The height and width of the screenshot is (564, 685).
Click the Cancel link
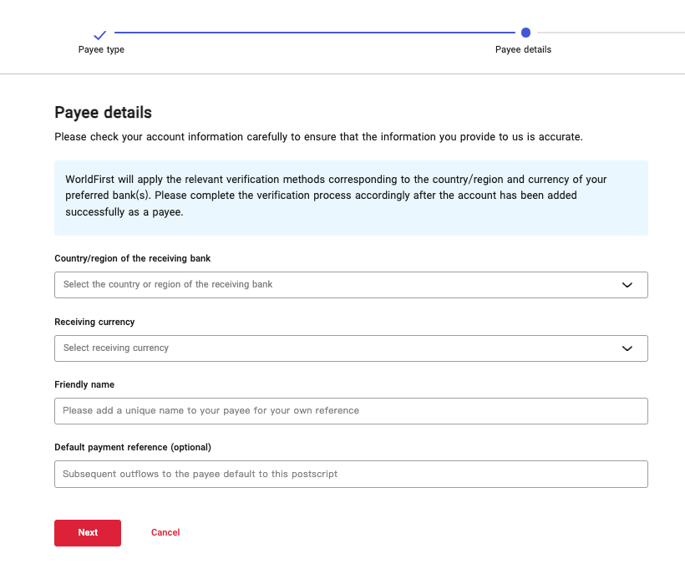165,532
